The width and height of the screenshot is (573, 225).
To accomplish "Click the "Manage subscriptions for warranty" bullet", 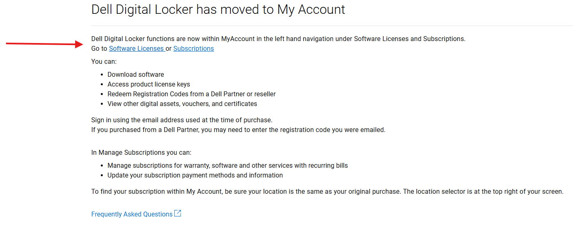I will tap(228, 166).
